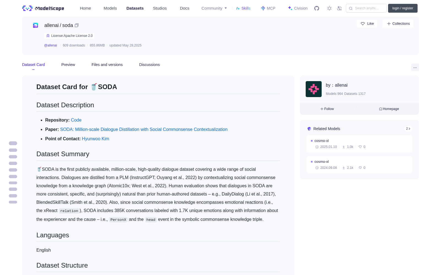Screen dimensions: 441x275
Task: Click the @allenai author link
Action: point(50,45)
